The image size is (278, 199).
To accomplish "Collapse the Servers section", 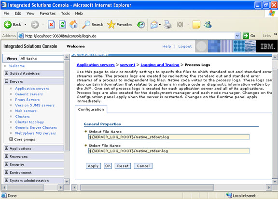I will (x=7, y=81).
